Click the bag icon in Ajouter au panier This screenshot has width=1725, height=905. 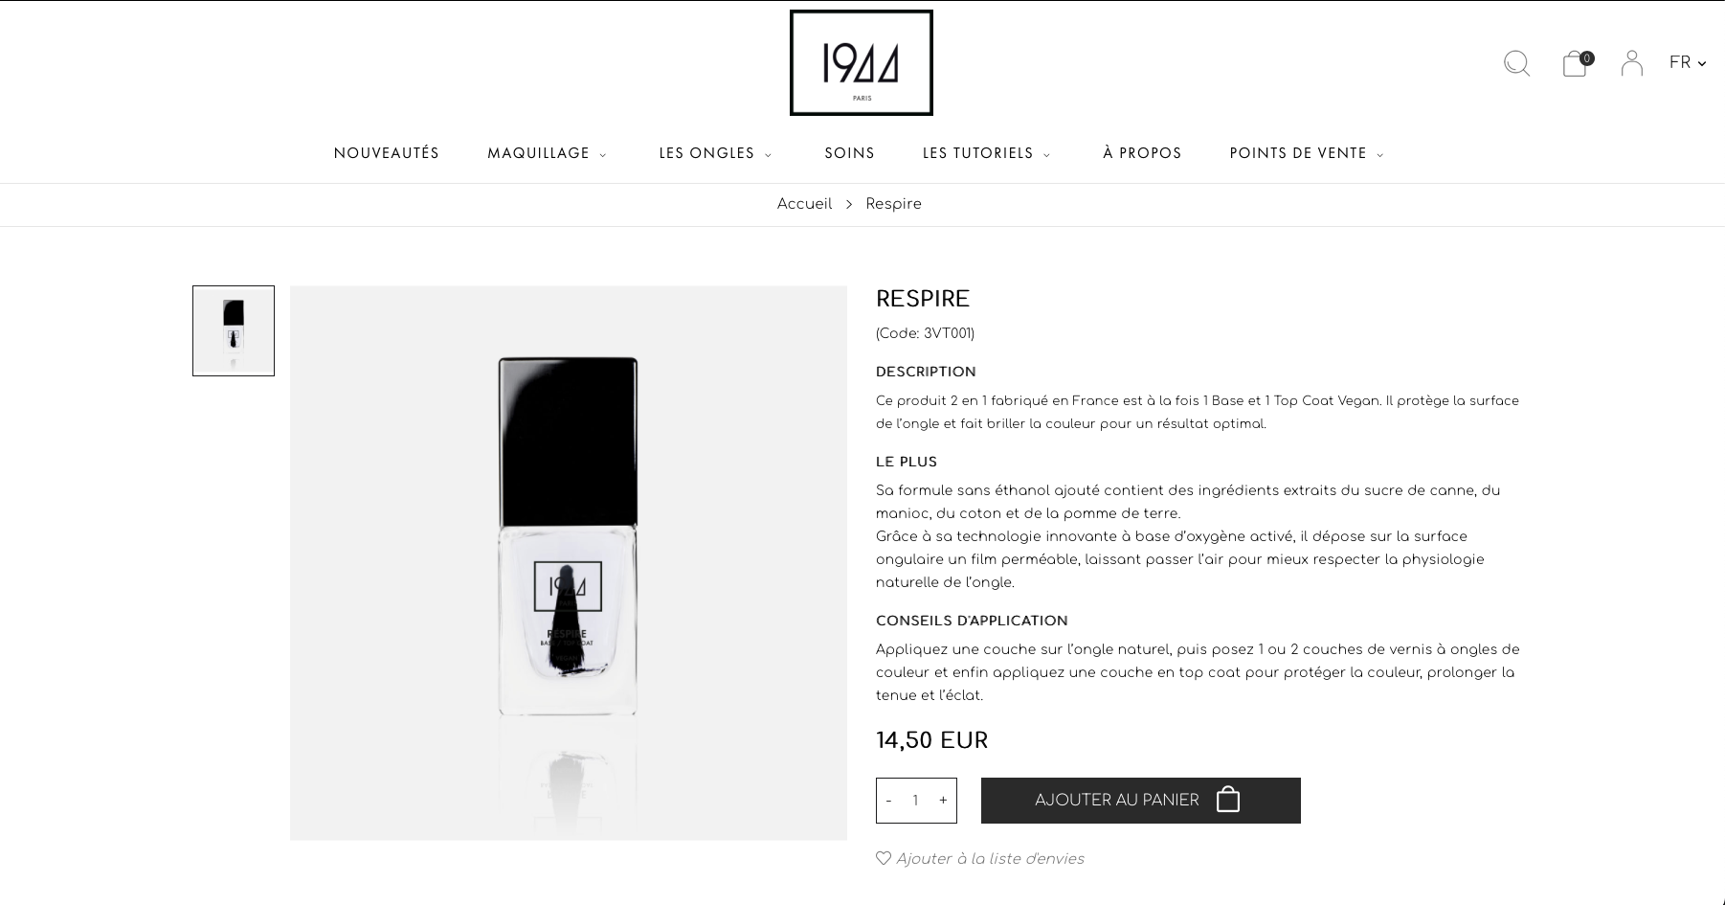[x=1228, y=800]
